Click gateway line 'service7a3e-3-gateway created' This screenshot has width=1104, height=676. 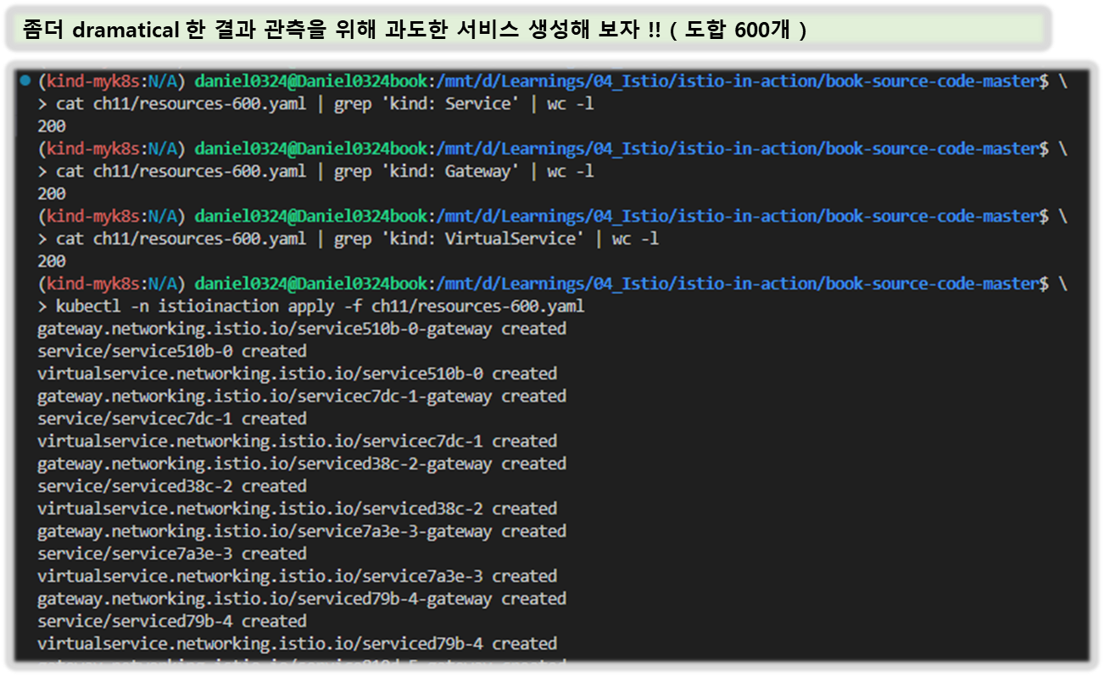pyautogui.click(x=302, y=532)
